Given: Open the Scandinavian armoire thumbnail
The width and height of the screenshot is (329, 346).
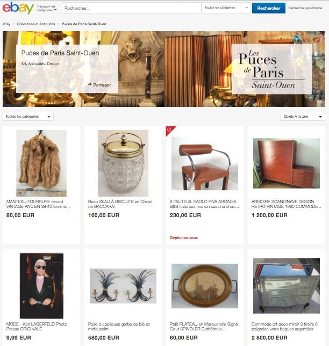Looking at the screenshot, I should pyautogui.click(x=287, y=163).
